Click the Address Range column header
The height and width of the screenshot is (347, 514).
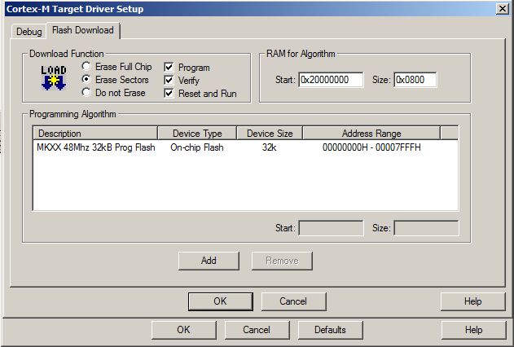[x=371, y=134]
